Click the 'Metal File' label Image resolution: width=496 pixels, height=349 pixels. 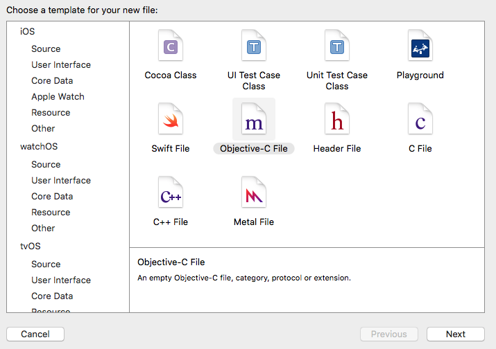click(x=254, y=222)
